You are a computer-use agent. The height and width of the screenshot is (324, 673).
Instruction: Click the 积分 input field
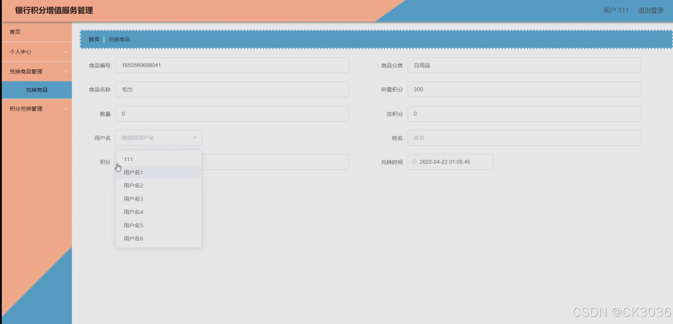[x=275, y=162]
